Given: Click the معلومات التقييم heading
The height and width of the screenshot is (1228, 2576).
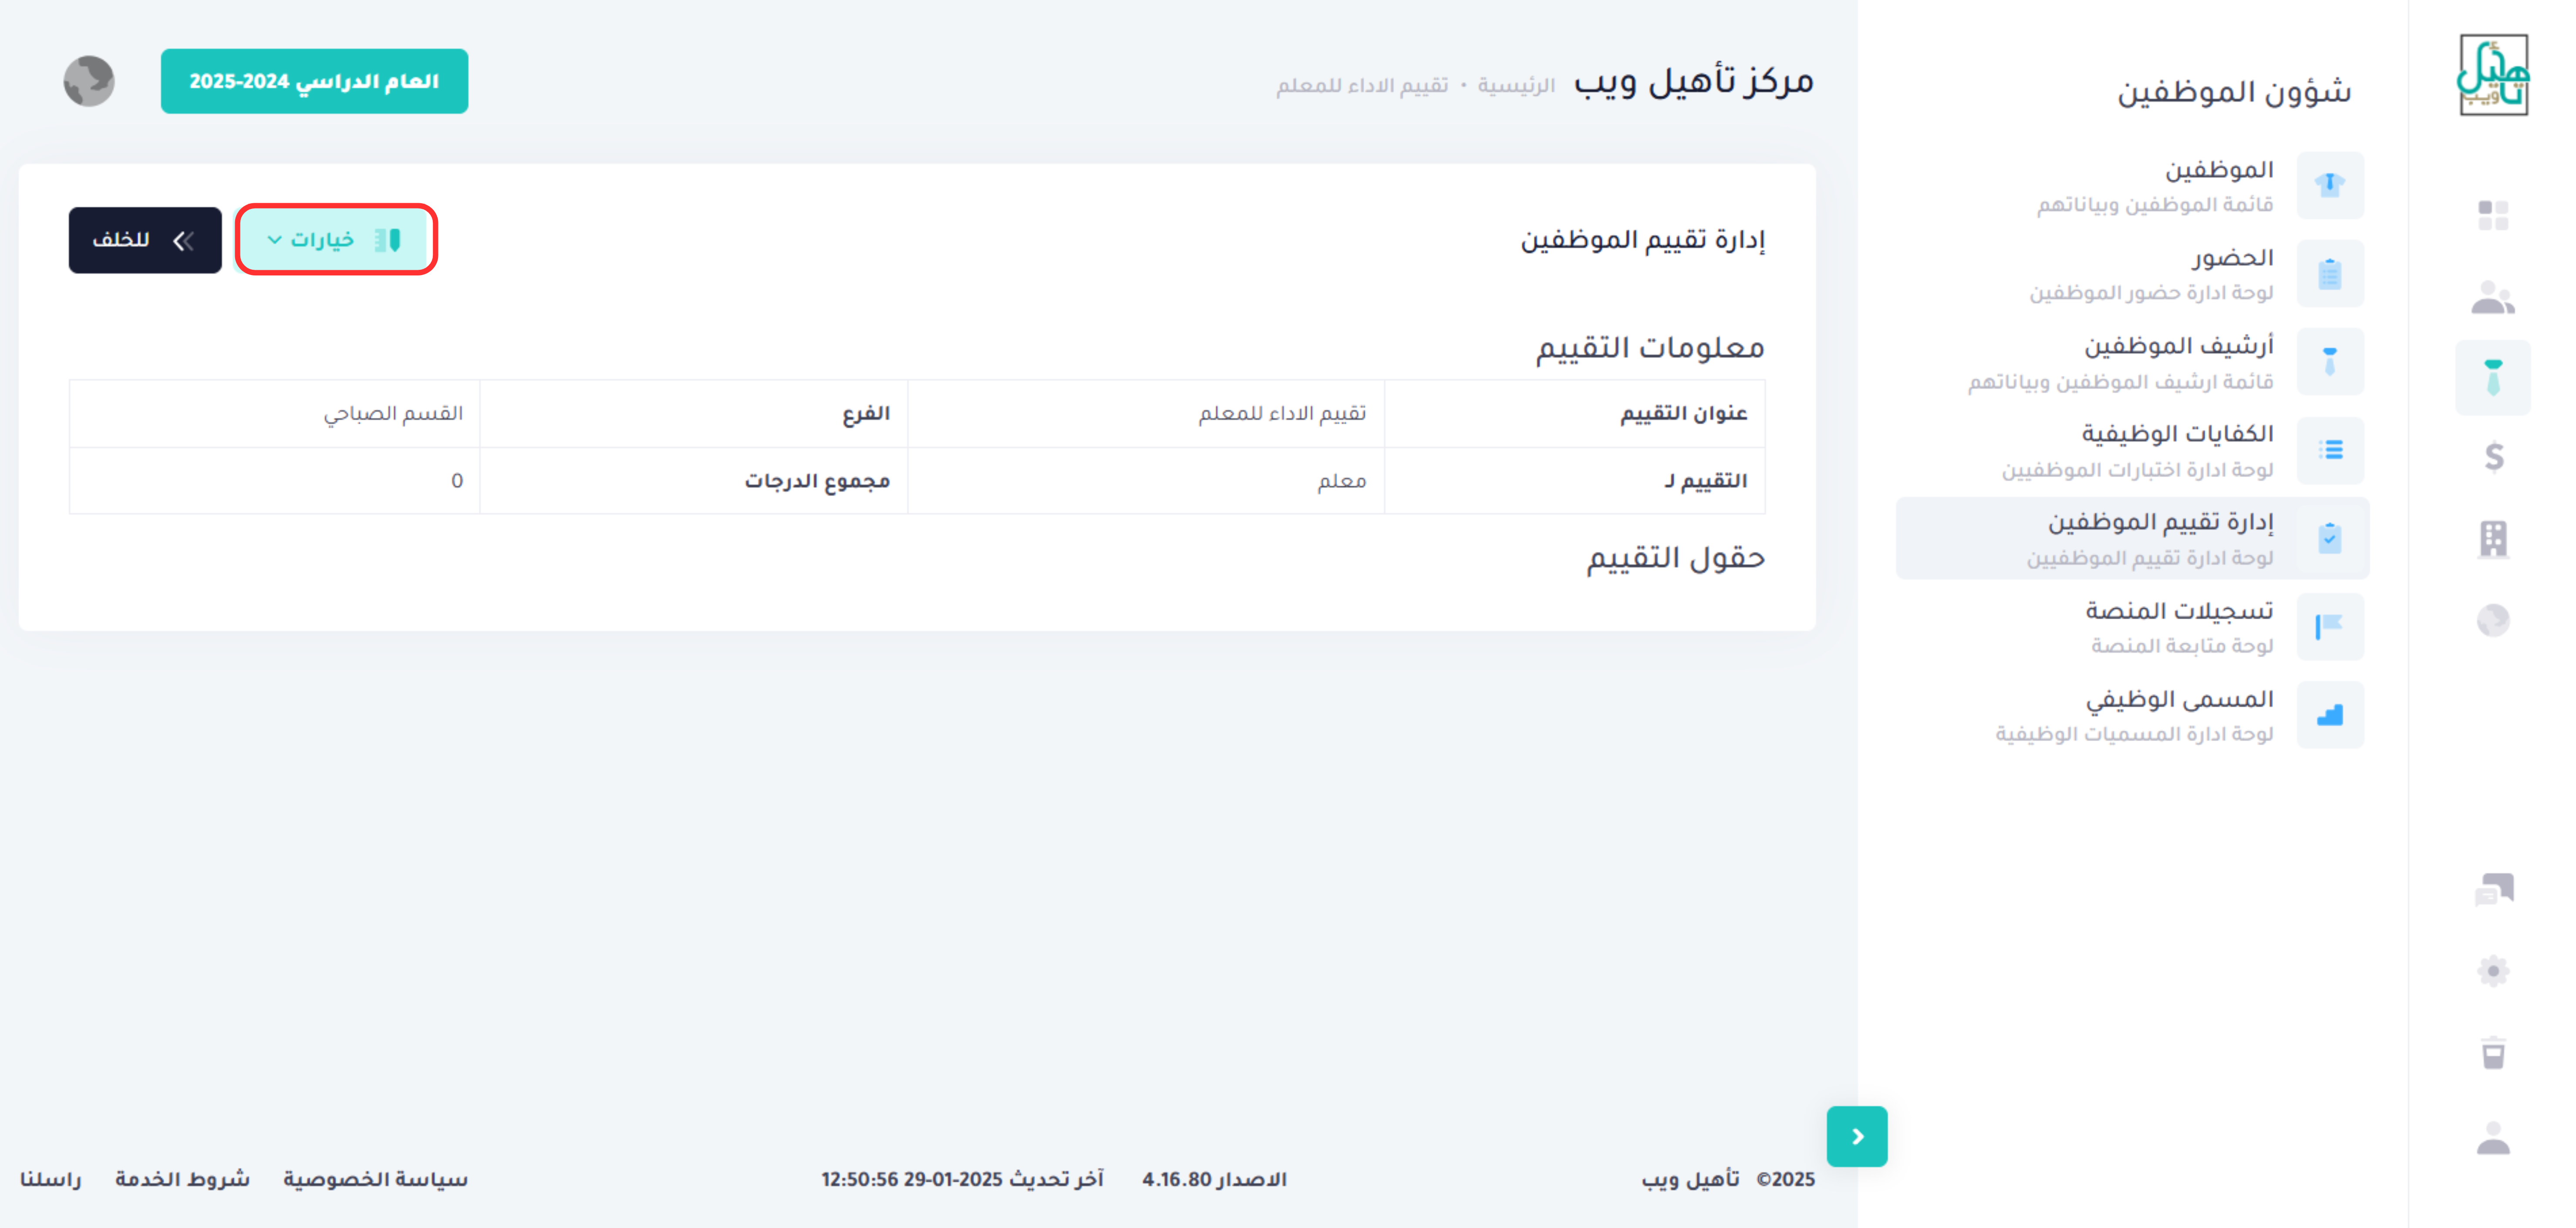Looking at the screenshot, I should tap(1650, 348).
